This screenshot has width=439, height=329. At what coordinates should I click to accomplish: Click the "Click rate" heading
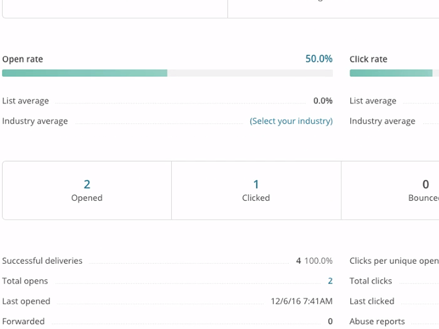tap(368, 59)
